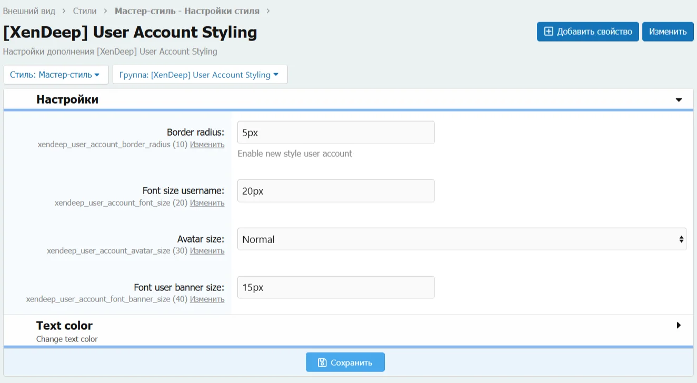Click Изменить link under Avatar size
Screen dimensions: 697x383
tap(207, 251)
